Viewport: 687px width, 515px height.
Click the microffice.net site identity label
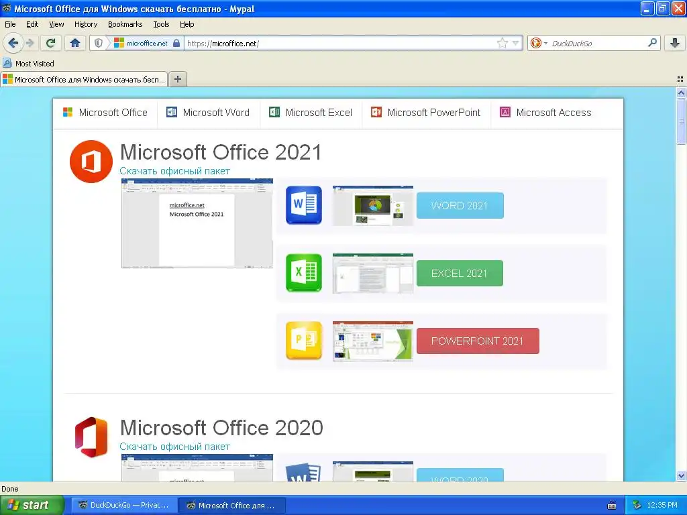(x=147, y=43)
